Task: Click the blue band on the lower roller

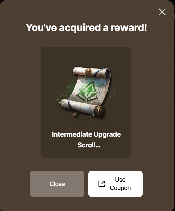Action: click(70, 105)
